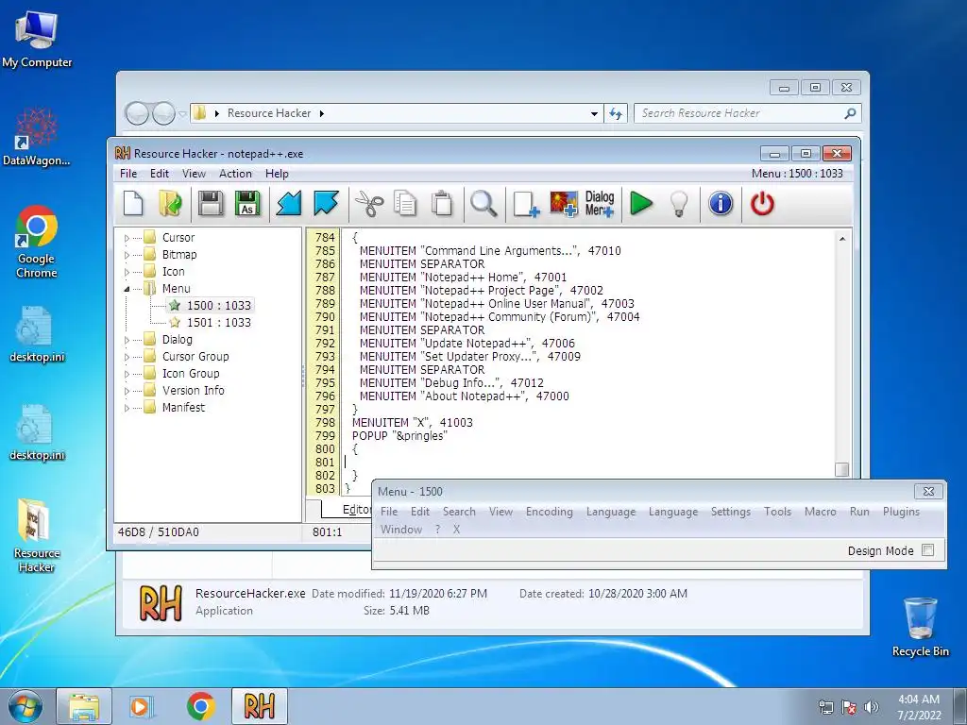Open Resource Hacker's Help menu
The image size is (967, 725).
coord(277,174)
